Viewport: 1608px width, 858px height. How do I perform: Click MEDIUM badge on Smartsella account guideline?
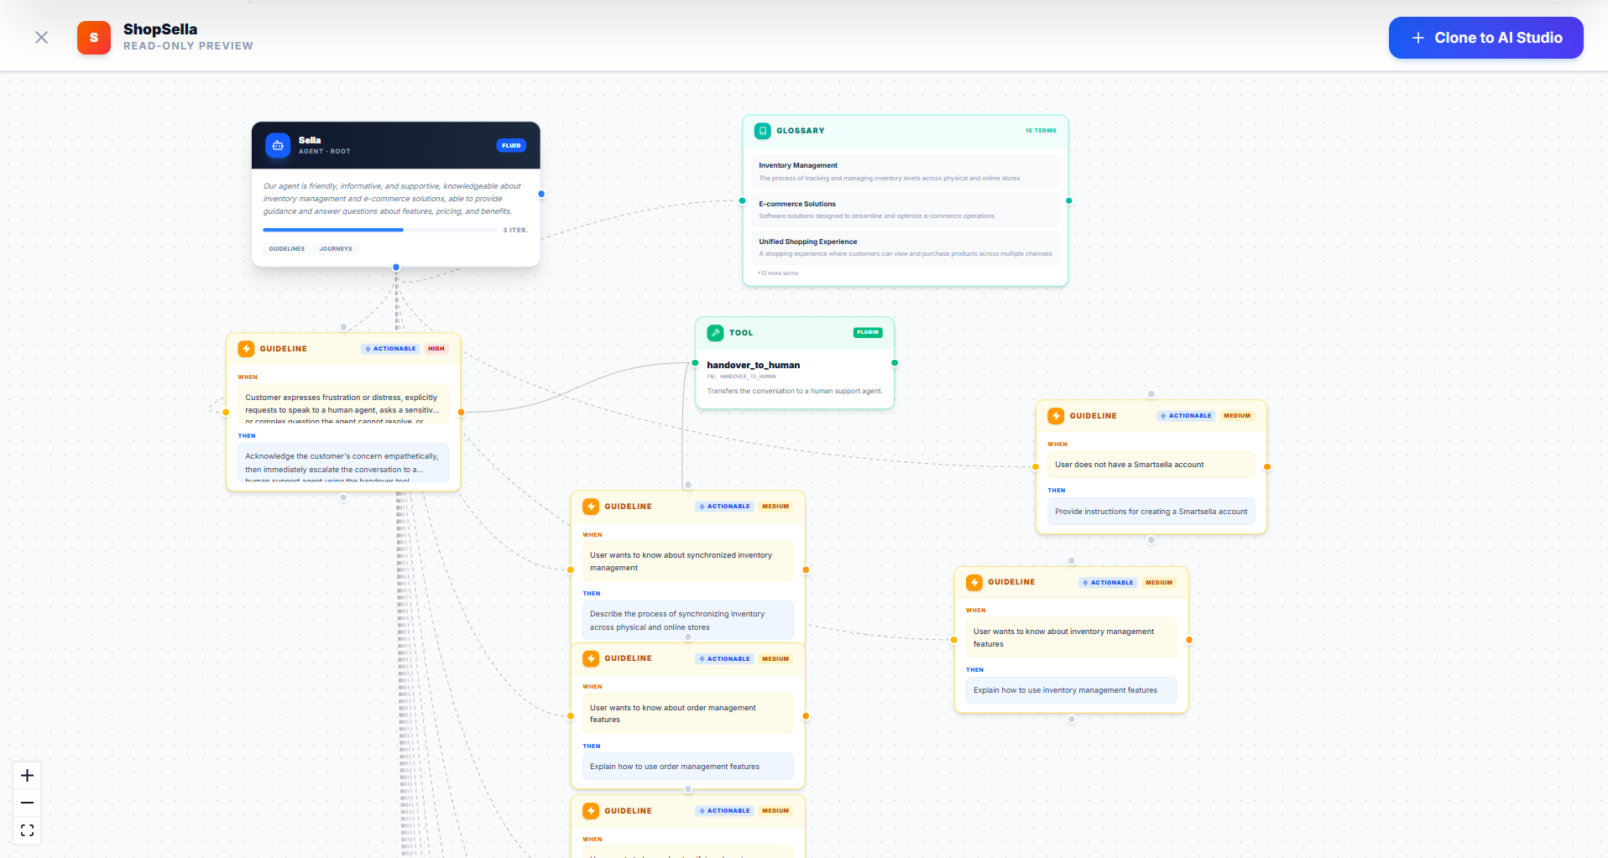(x=1237, y=416)
